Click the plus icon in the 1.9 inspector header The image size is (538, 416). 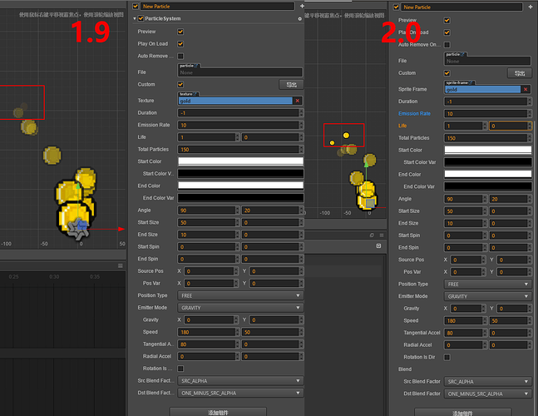coord(302,6)
